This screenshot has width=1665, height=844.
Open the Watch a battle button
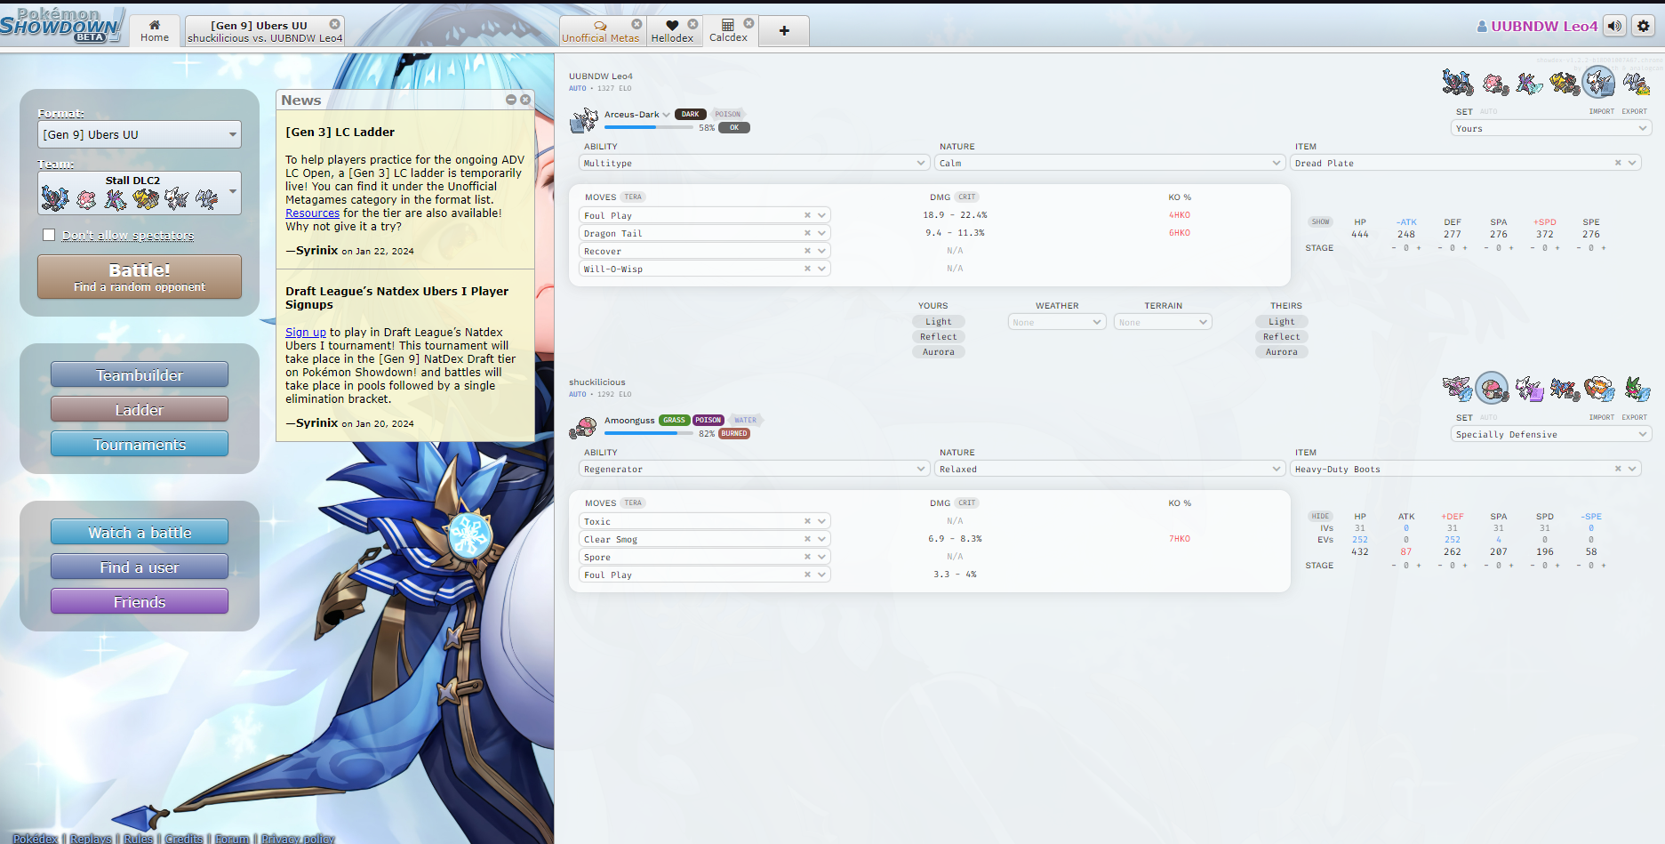(x=140, y=533)
